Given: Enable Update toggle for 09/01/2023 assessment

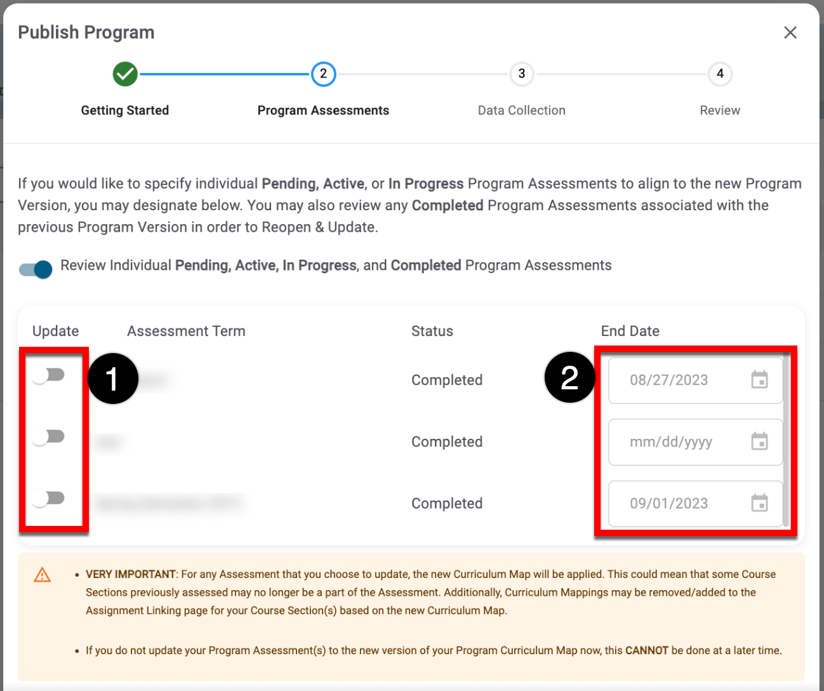Looking at the screenshot, I should [49, 499].
